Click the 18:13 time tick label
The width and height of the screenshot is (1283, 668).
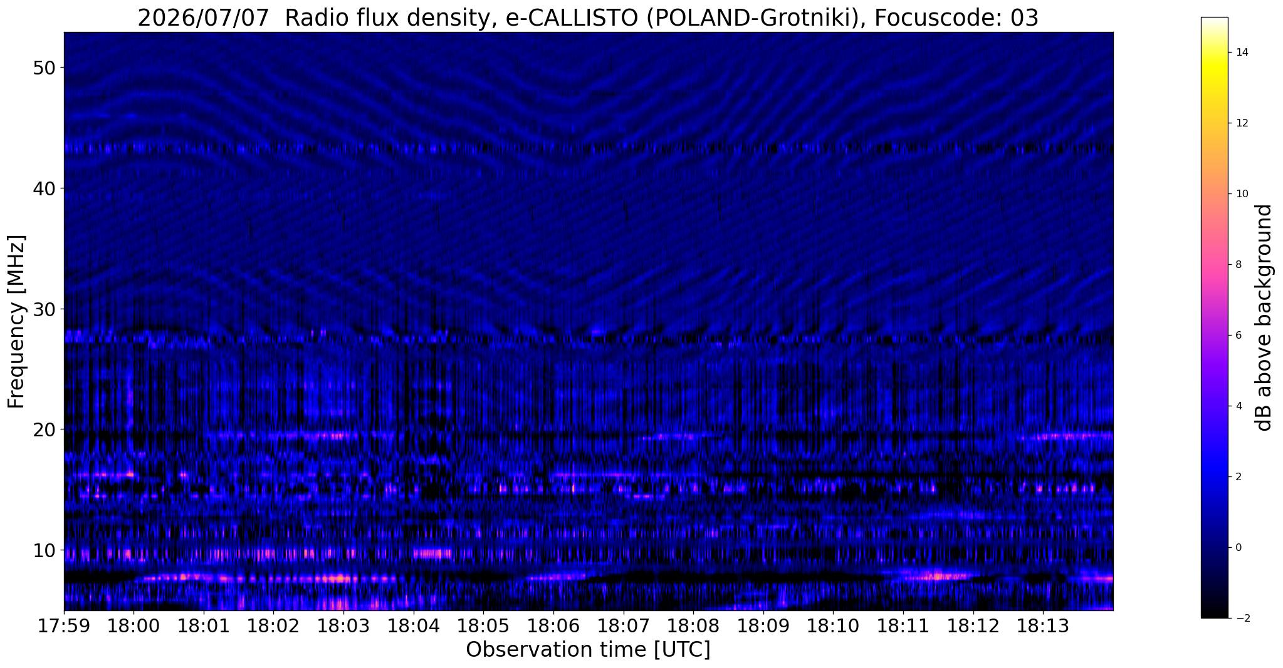click(1043, 625)
